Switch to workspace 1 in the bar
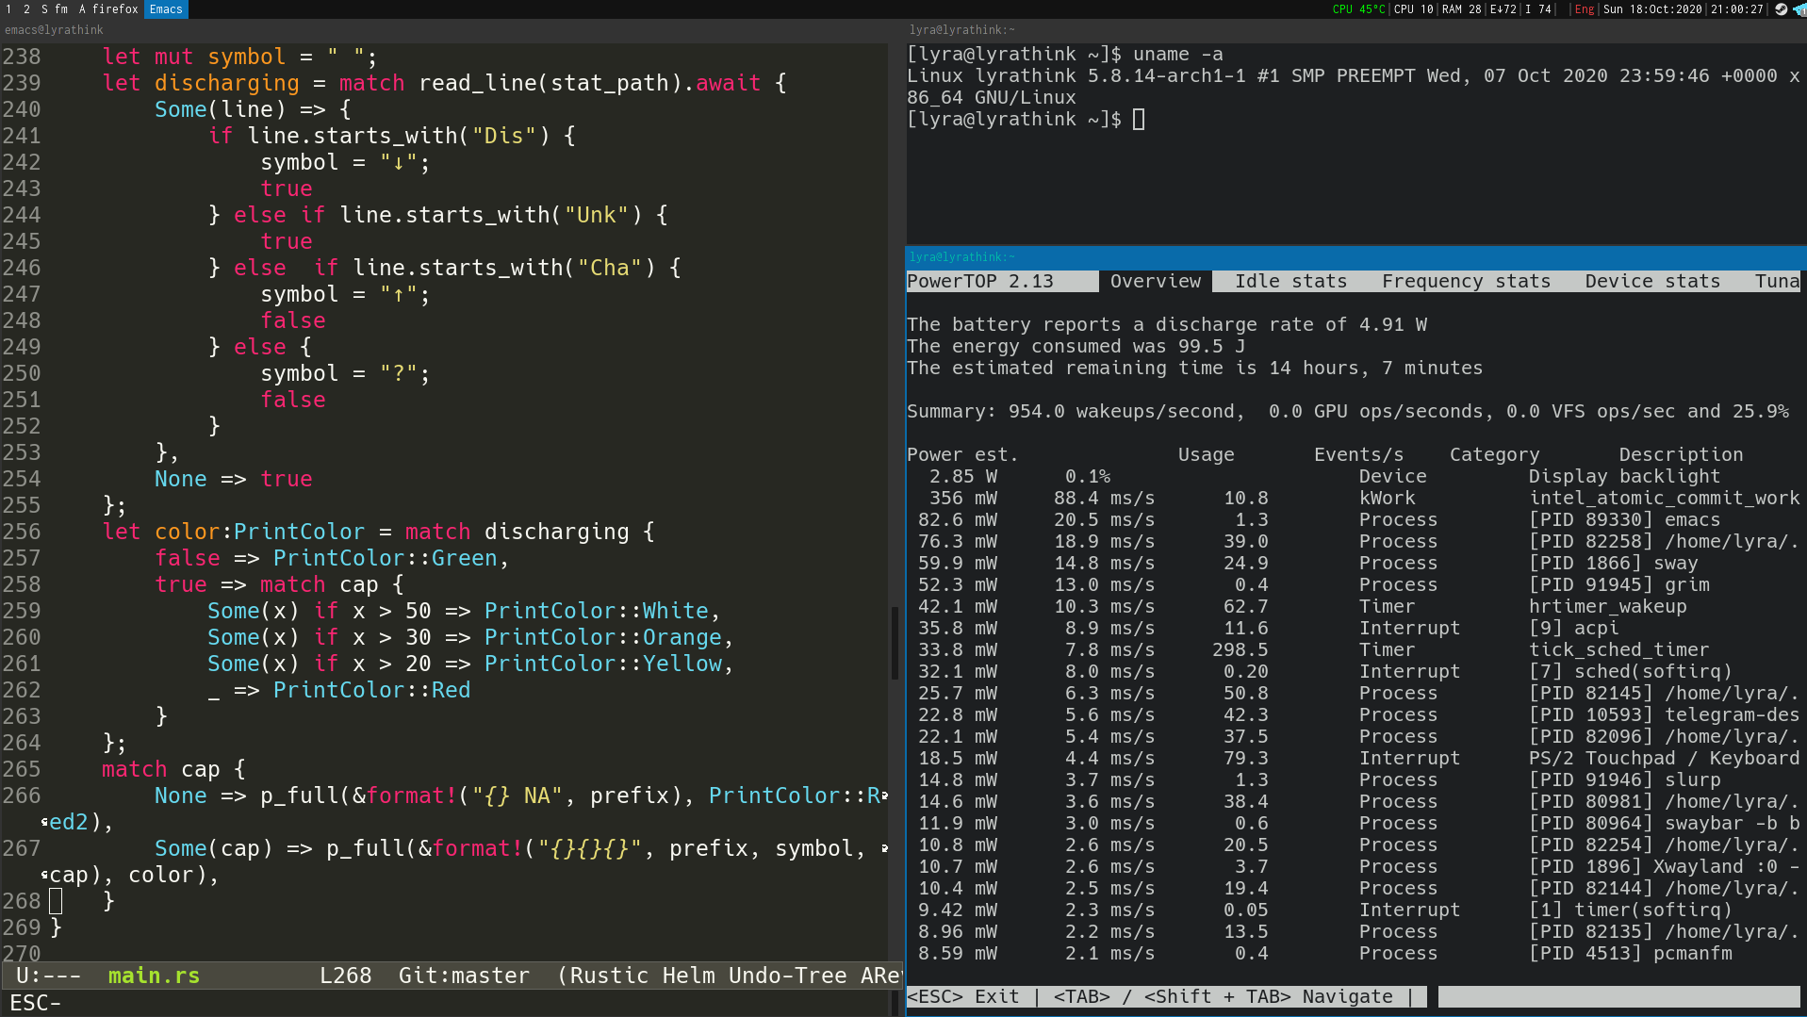The height and width of the screenshot is (1017, 1807). [8, 8]
